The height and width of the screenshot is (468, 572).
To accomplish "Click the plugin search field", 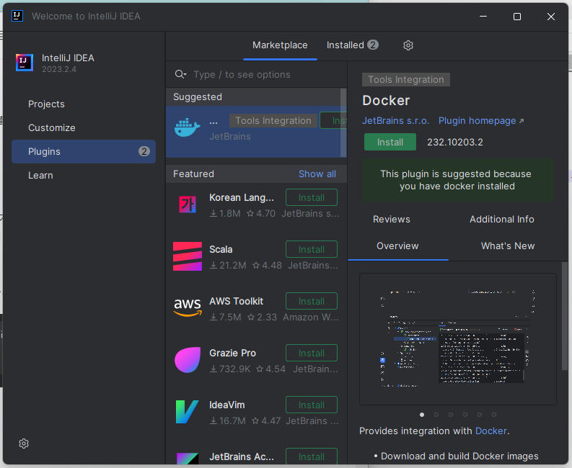I will coord(256,74).
